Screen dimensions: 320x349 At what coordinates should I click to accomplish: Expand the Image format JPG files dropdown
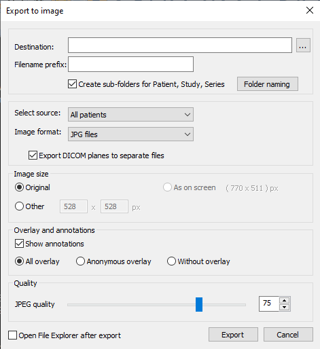[x=130, y=134]
